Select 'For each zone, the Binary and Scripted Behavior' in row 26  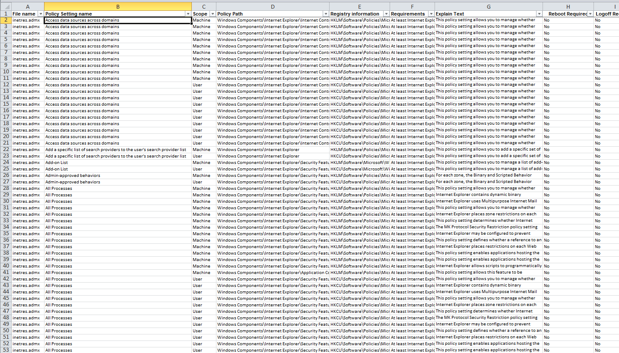point(489,176)
